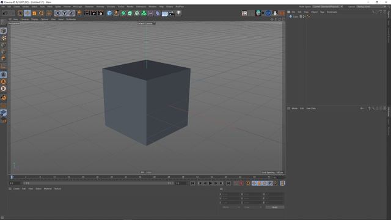Click Render to Picture Viewer icon
The width and height of the screenshot is (391, 220).
[x=93, y=13]
